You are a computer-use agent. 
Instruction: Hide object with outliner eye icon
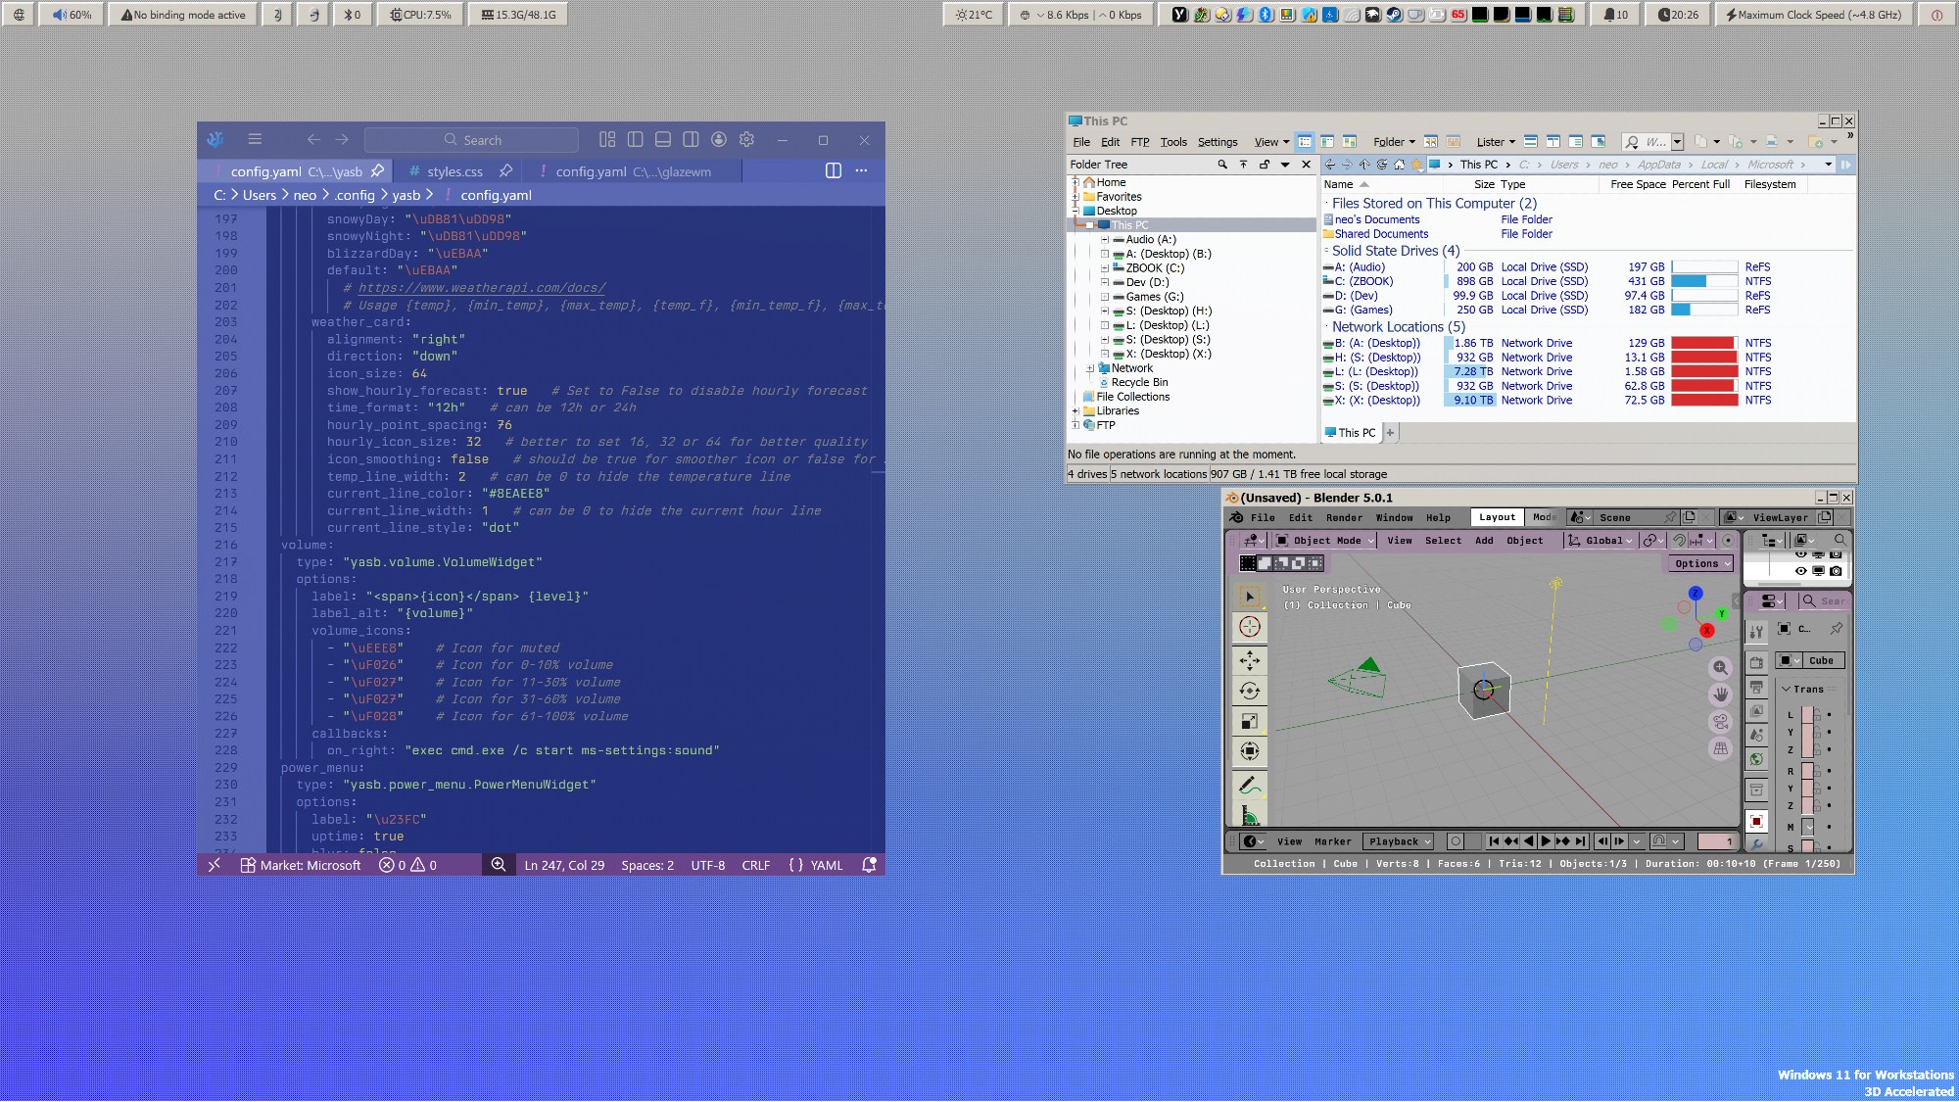1800,570
